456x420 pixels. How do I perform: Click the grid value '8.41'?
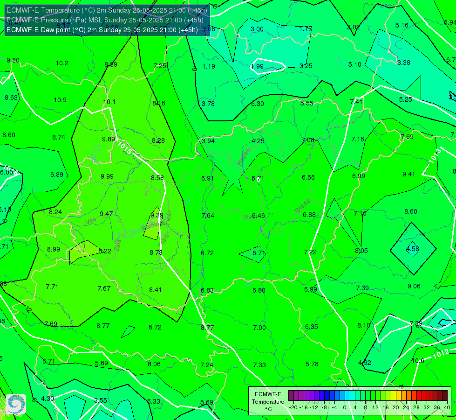click(155, 290)
